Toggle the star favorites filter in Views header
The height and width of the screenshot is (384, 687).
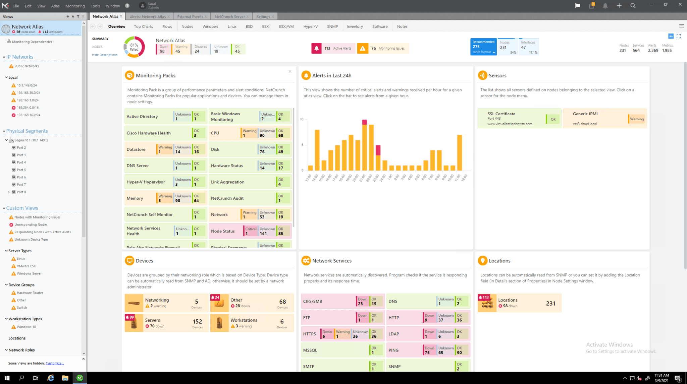click(72, 16)
